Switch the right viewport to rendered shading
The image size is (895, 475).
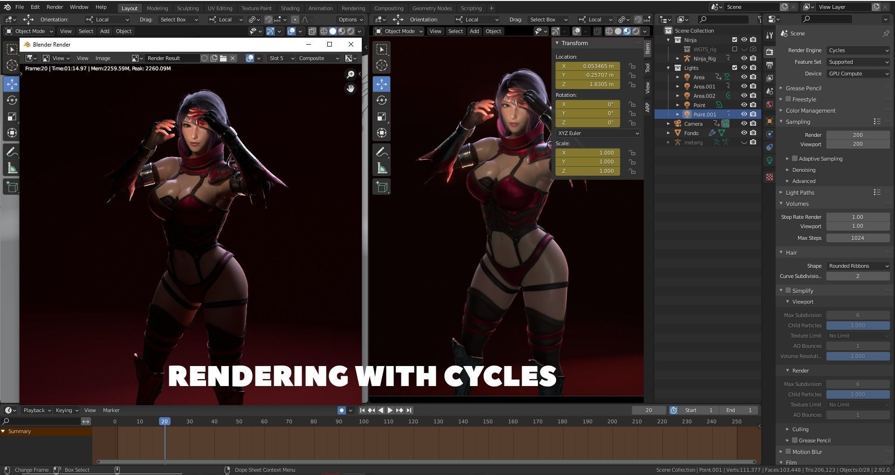point(636,31)
